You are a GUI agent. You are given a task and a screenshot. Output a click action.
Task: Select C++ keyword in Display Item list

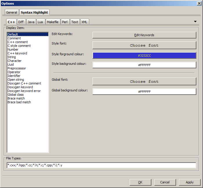point(17,53)
